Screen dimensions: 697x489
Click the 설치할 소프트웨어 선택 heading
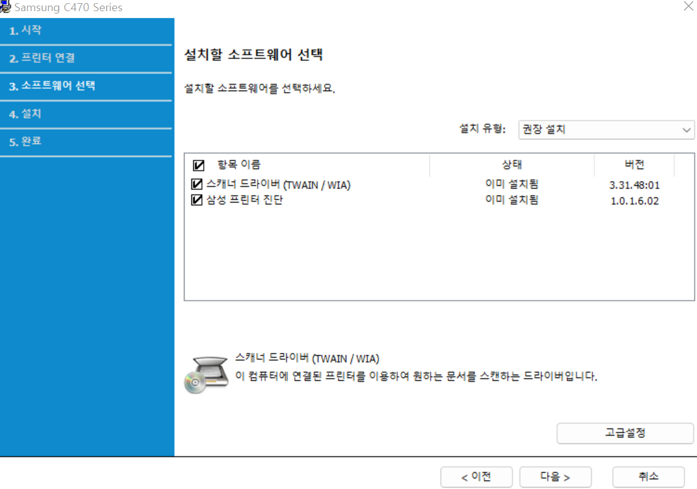[x=253, y=54]
